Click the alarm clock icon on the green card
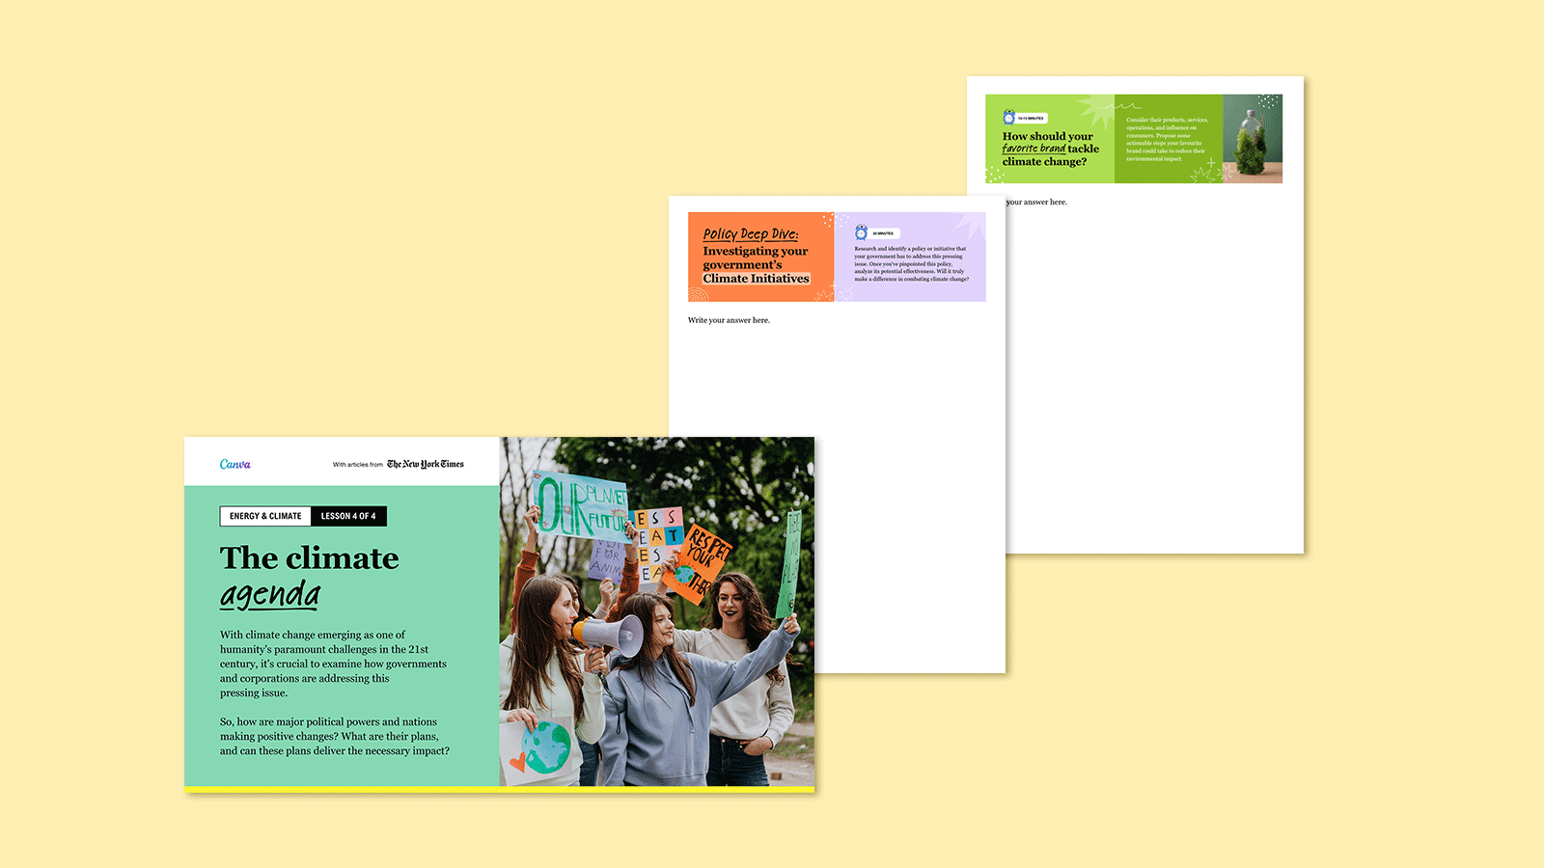 click(x=1007, y=118)
